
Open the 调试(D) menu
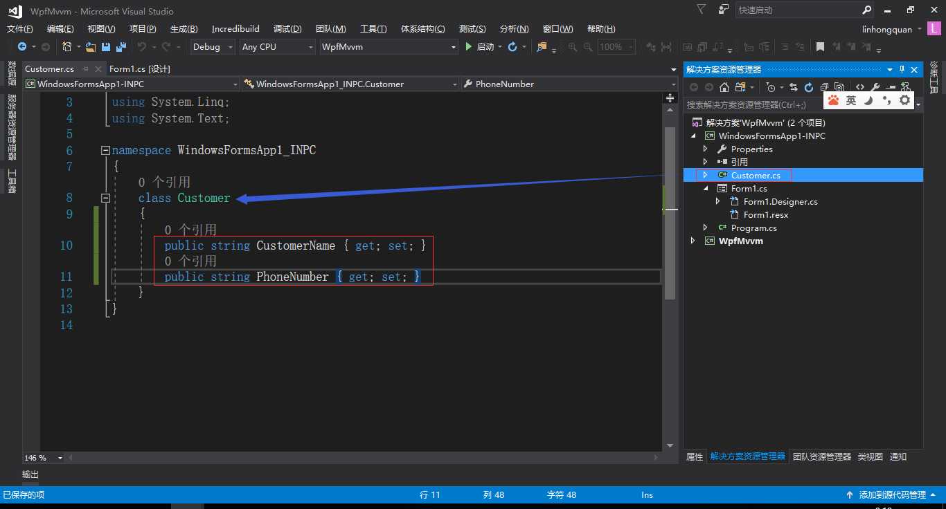[x=287, y=28]
